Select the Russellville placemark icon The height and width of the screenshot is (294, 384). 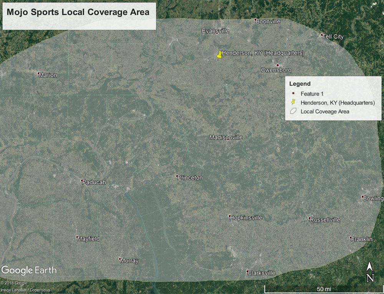pos(308,218)
